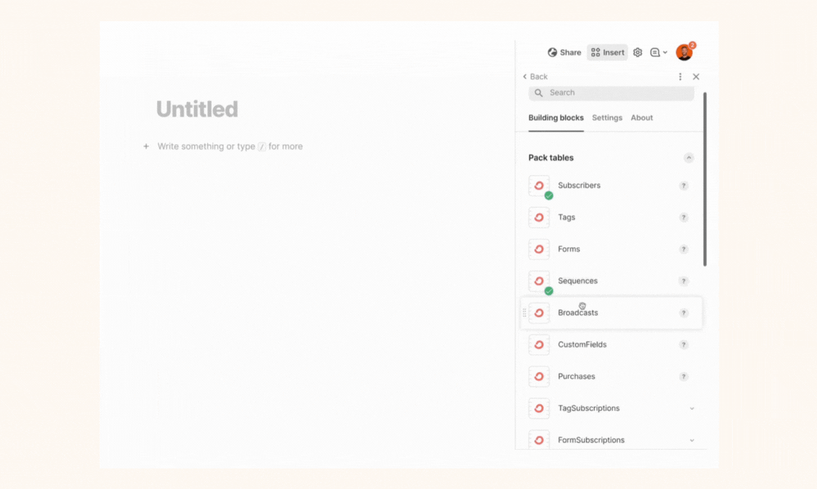Switch to the Settings tab
817x489 pixels.
point(607,118)
